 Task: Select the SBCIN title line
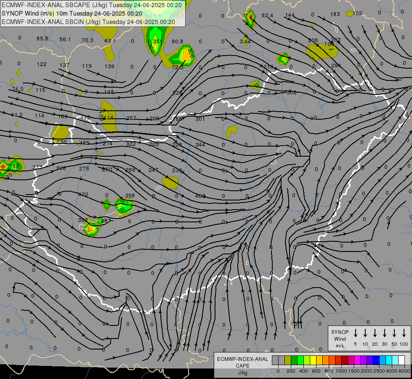pos(88,22)
